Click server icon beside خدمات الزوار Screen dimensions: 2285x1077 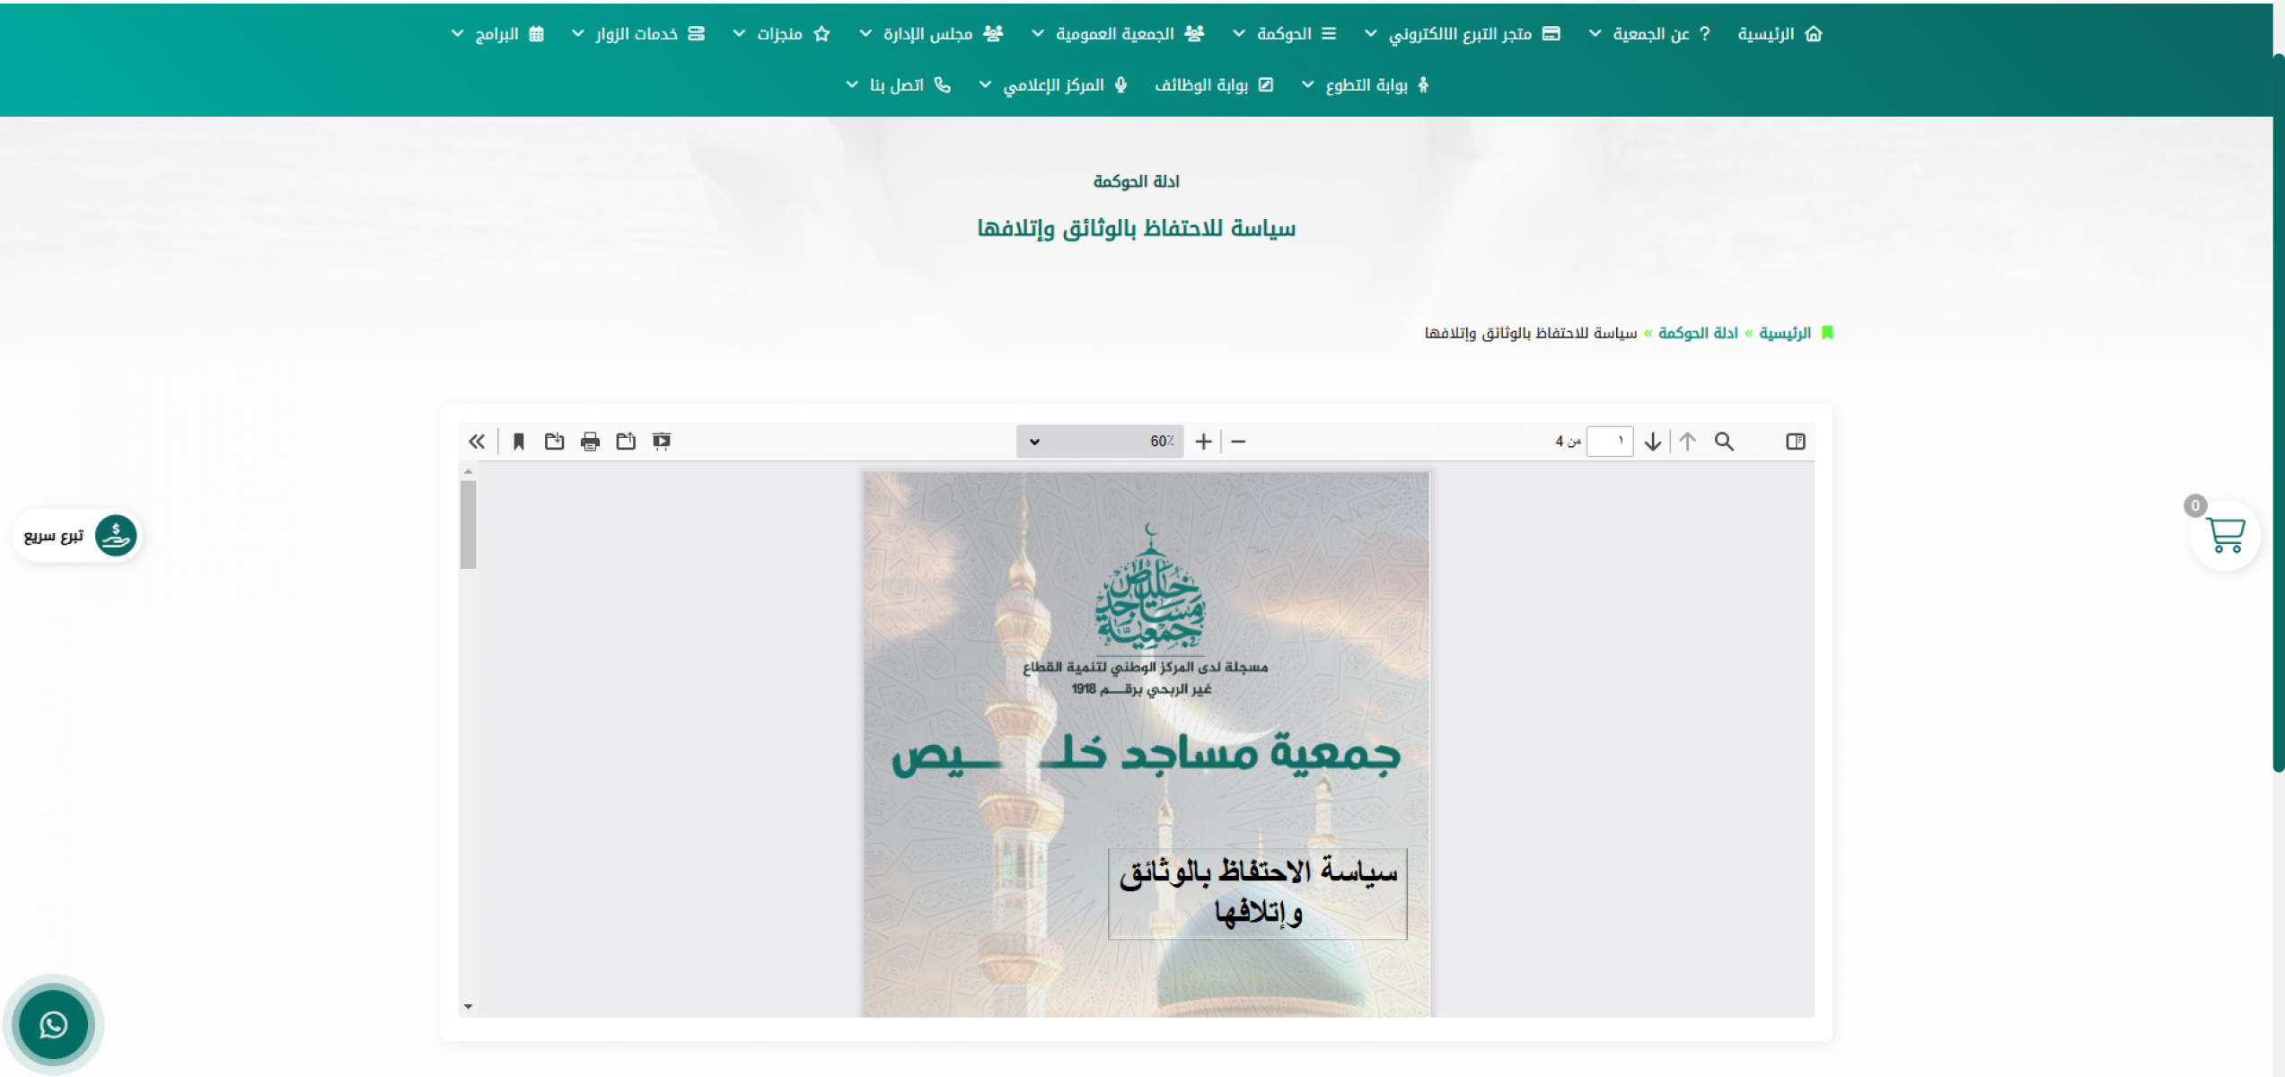tap(696, 34)
